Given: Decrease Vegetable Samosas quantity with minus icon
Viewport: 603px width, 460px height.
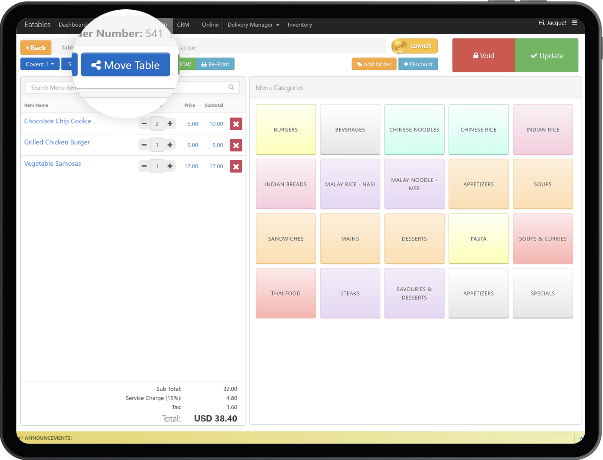Looking at the screenshot, I should 144,166.
